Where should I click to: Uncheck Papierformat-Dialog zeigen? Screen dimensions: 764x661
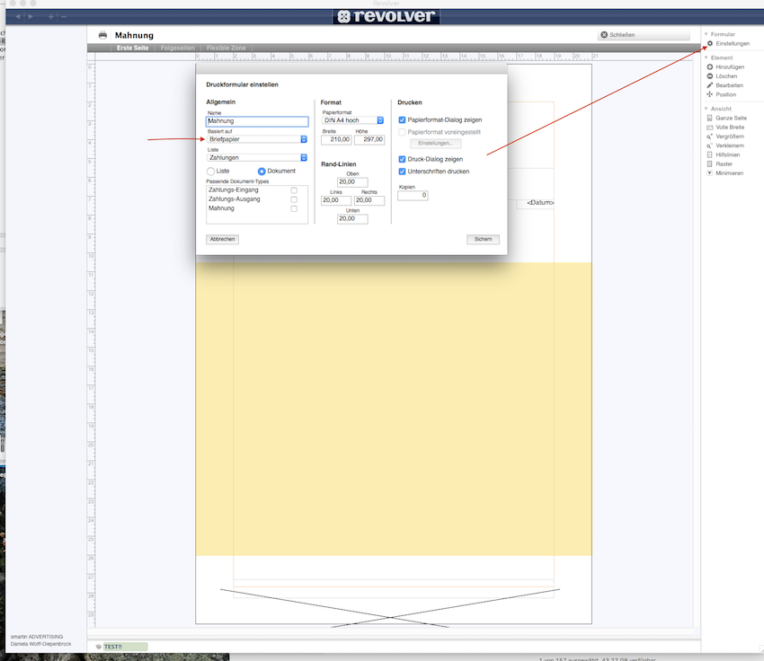403,119
